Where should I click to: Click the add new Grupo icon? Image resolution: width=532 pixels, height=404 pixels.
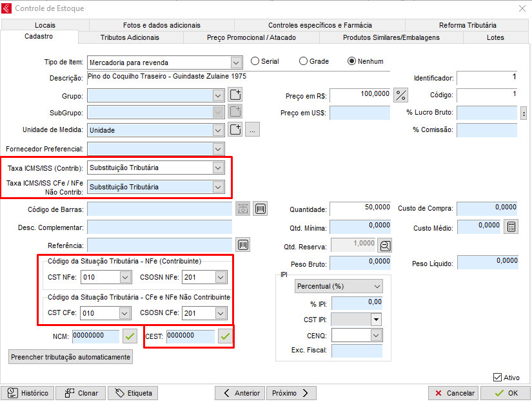(235, 95)
